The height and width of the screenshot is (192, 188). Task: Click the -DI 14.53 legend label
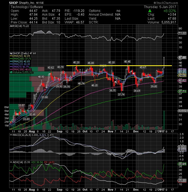tap(49, 162)
